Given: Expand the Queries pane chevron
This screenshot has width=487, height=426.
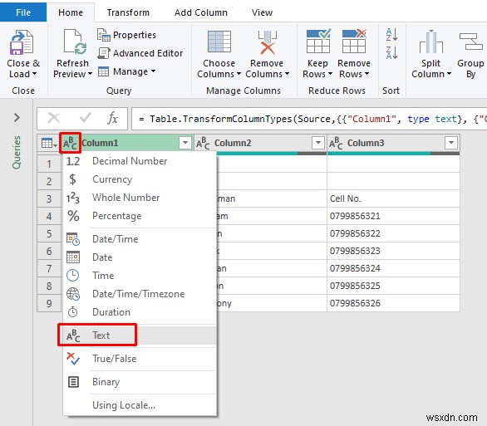Looking at the screenshot, I should [x=17, y=118].
